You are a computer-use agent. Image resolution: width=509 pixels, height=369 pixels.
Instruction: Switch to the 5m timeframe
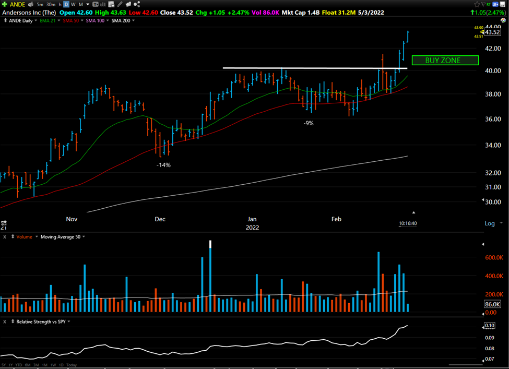pyautogui.click(x=40, y=5)
